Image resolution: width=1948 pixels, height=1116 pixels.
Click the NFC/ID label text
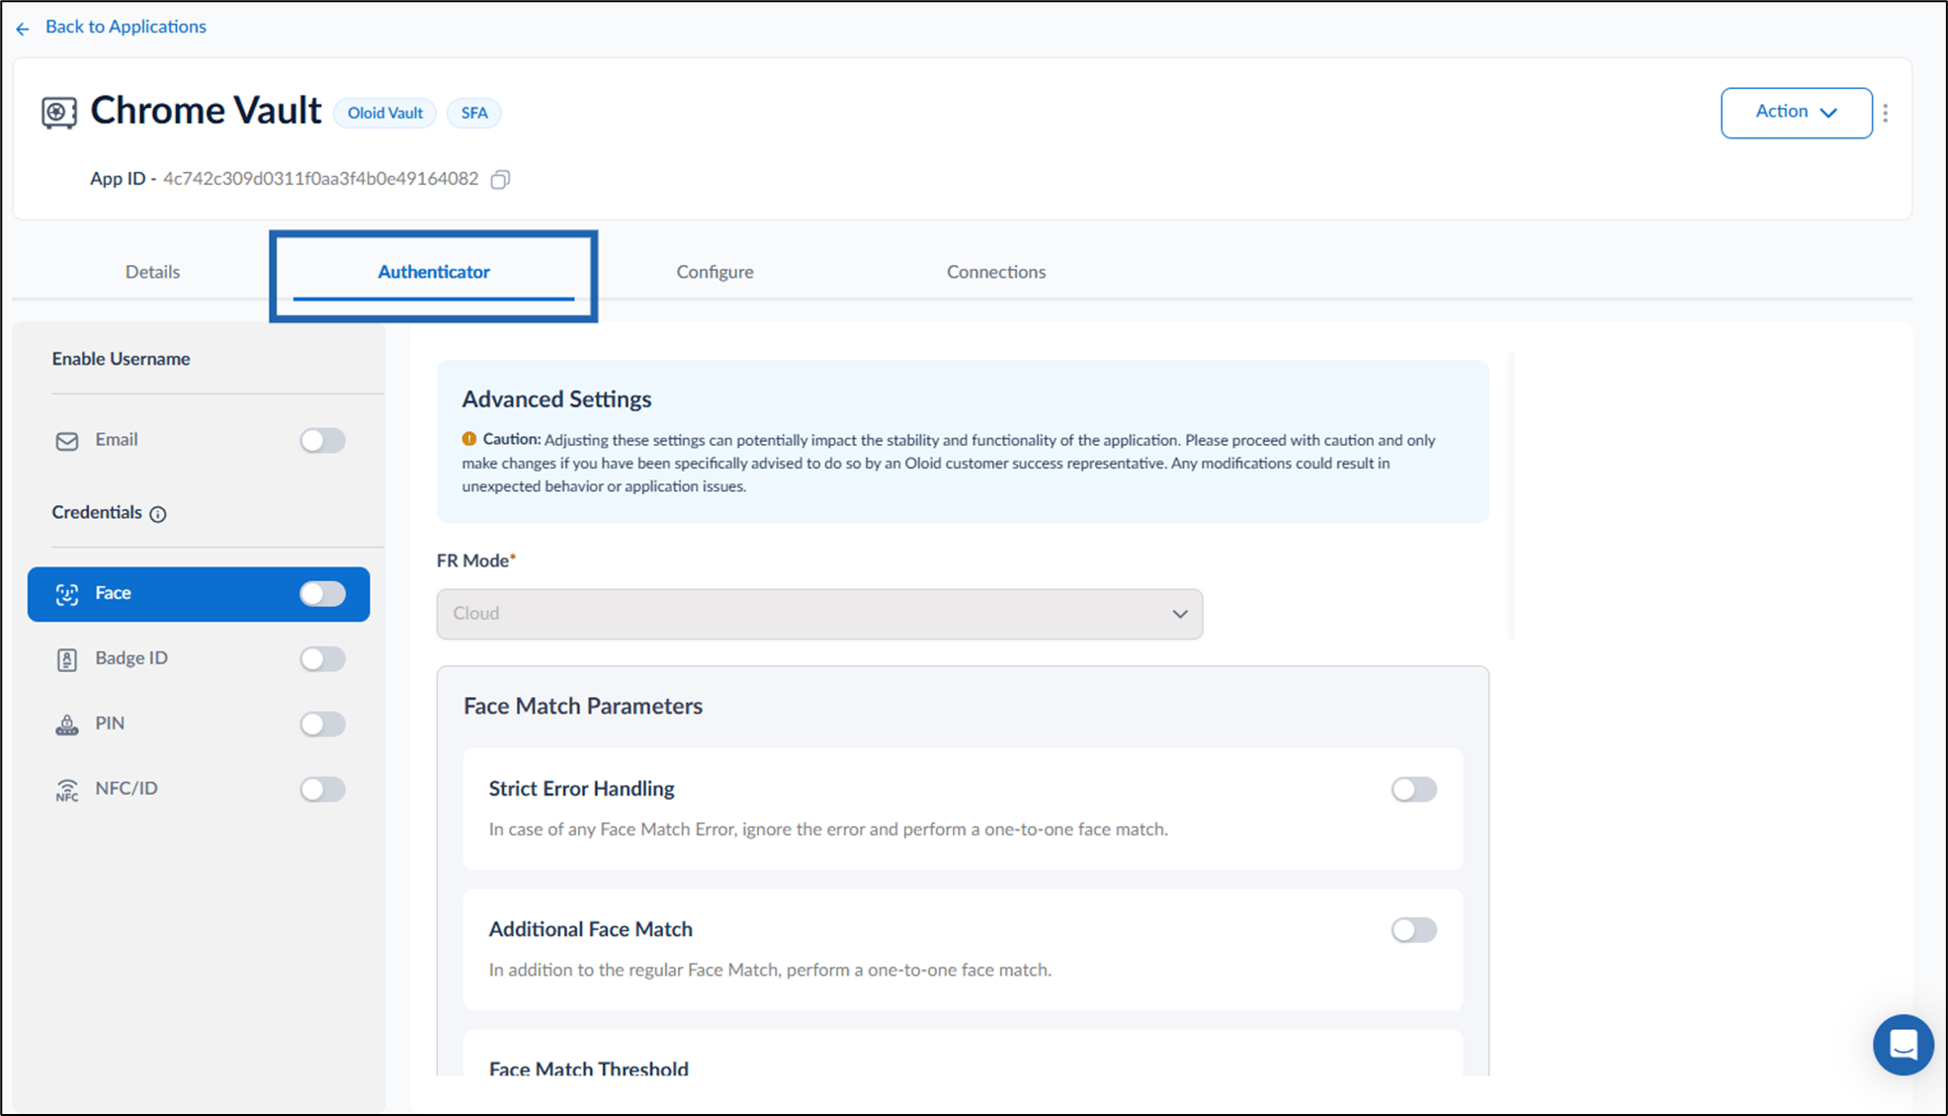tap(127, 789)
